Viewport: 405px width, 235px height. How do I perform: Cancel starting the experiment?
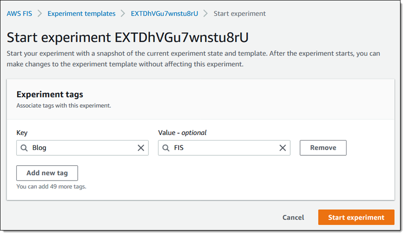(293, 217)
